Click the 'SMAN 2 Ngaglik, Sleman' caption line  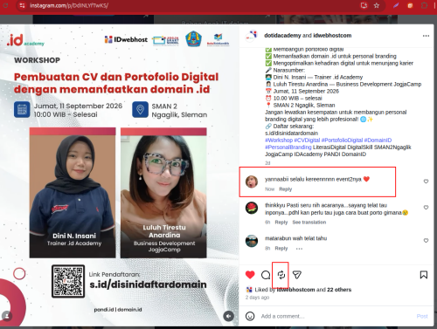pos(304,106)
